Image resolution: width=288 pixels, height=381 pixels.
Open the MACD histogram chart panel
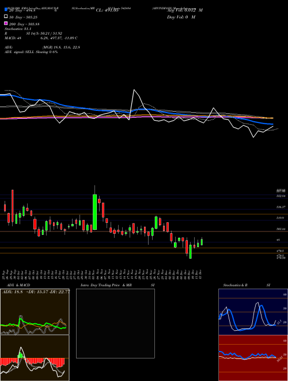[x=35, y=358]
